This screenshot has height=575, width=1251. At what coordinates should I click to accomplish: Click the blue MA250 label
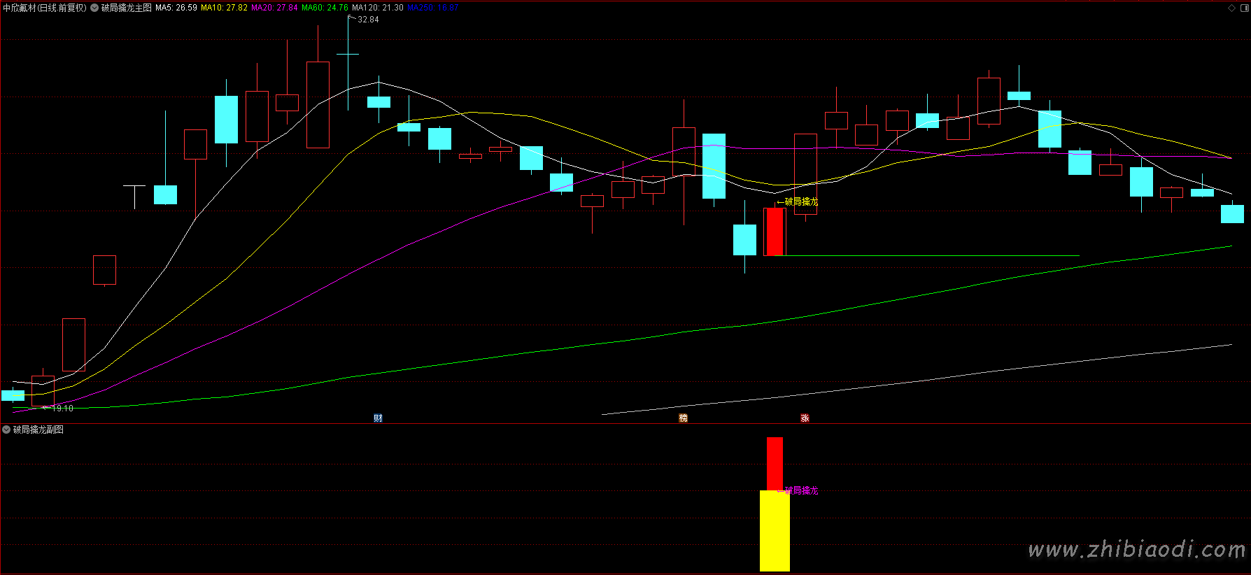tap(433, 8)
